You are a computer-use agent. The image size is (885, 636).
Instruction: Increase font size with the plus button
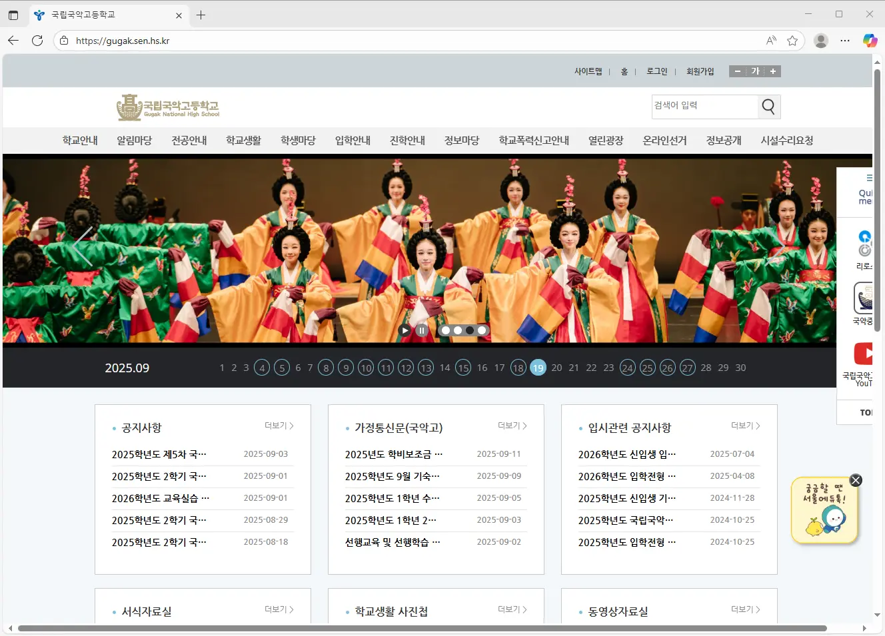(773, 71)
